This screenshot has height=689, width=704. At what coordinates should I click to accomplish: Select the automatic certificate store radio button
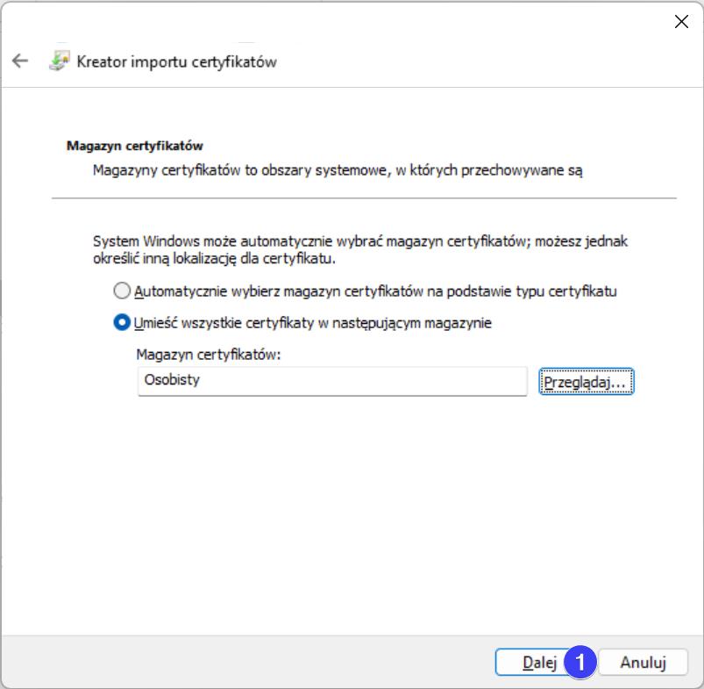click(x=122, y=291)
